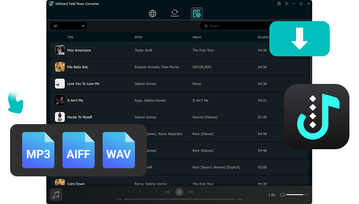Select the Ella Baila Sola album thumbnail
This screenshot has width=359, height=204.
click(x=60, y=67)
